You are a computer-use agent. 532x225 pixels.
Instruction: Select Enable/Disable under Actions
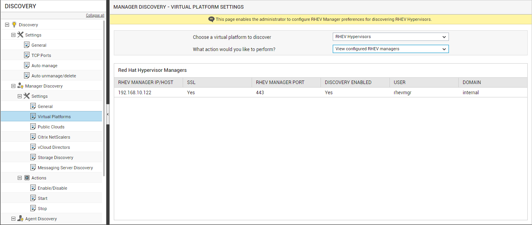click(52, 188)
